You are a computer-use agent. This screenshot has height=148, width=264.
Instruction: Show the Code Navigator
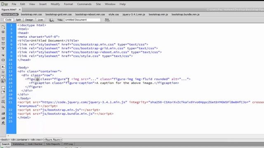coord(3,32)
